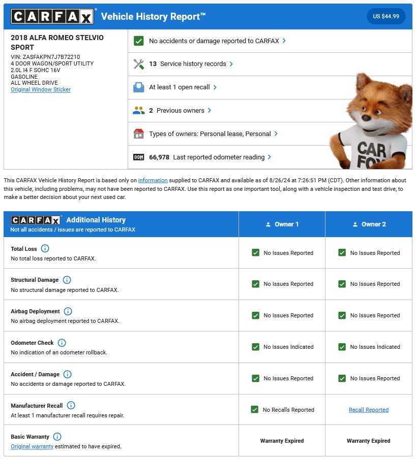
Task: Click Owner 2 Odometer Check green checkmark
Action: 342,347
